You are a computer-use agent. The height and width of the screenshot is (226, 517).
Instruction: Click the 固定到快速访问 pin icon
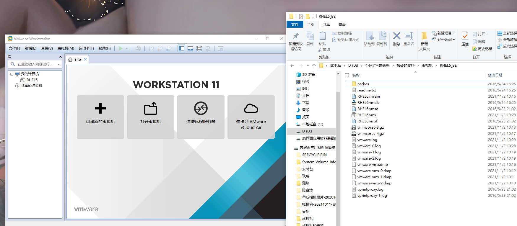pyautogui.click(x=296, y=36)
